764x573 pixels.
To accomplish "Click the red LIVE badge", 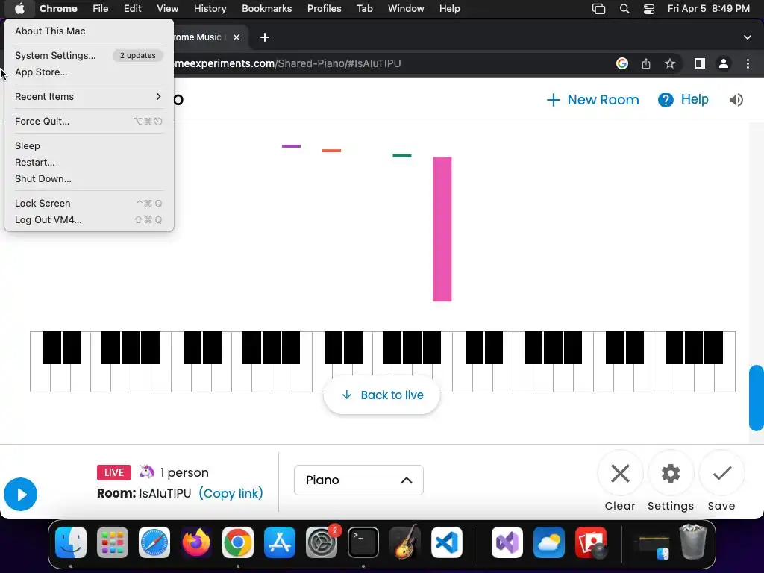I will pos(114,472).
